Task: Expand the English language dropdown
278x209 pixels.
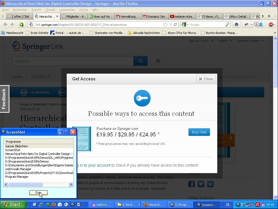Action: click(225, 41)
